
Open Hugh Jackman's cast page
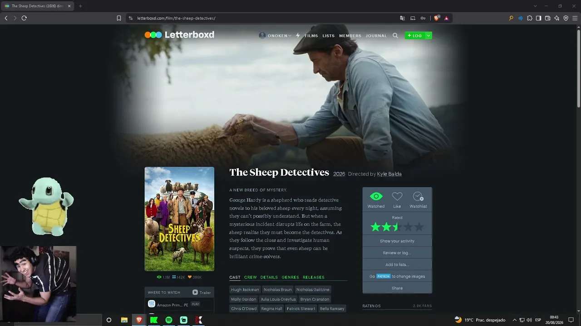coord(245,290)
